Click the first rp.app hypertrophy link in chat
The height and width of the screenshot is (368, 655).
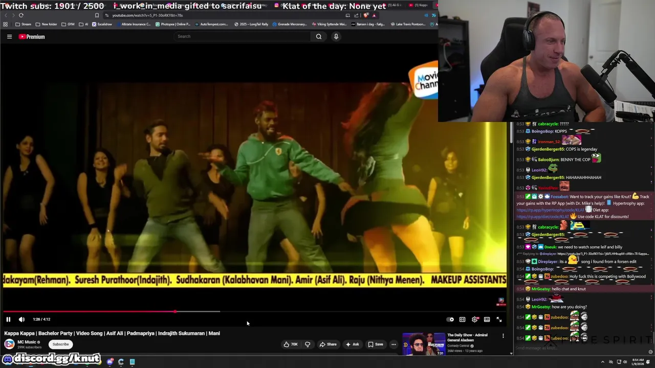click(550, 210)
